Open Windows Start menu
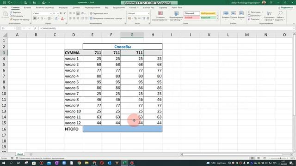The image size is (296, 166). [3, 163]
